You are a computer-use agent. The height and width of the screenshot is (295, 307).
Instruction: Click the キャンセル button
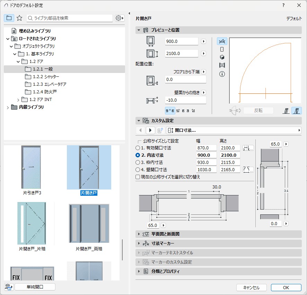[251, 287]
